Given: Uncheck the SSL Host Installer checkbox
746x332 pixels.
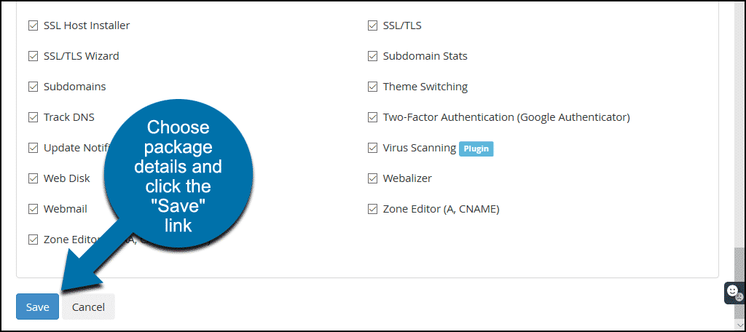Looking at the screenshot, I should point(33,25).
